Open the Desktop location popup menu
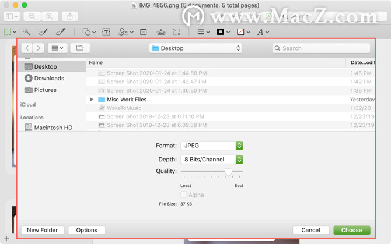Screen dimensions: 391x244 (x=195, y=48)
